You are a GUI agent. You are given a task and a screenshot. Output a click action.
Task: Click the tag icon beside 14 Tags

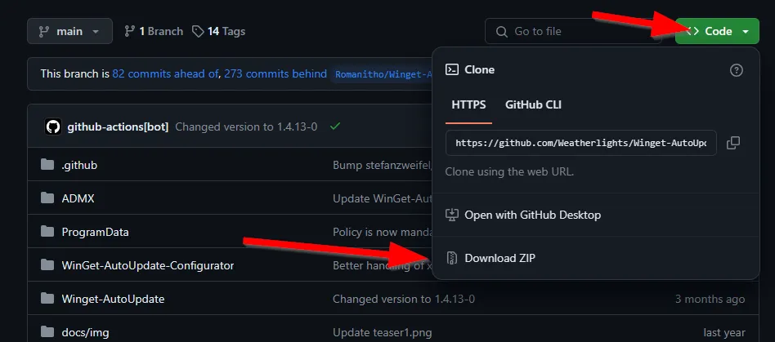(x=198, y=32)
